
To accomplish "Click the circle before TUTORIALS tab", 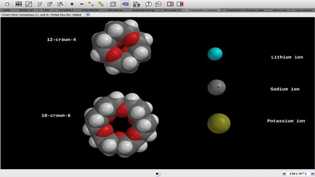I will 54,10.
